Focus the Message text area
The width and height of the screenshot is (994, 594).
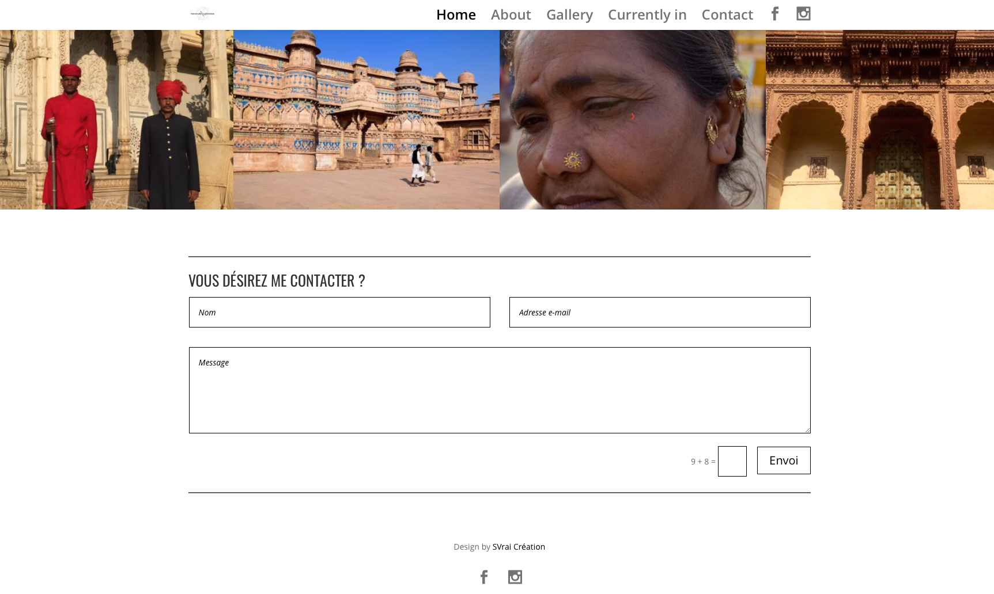tap(500, 390)
